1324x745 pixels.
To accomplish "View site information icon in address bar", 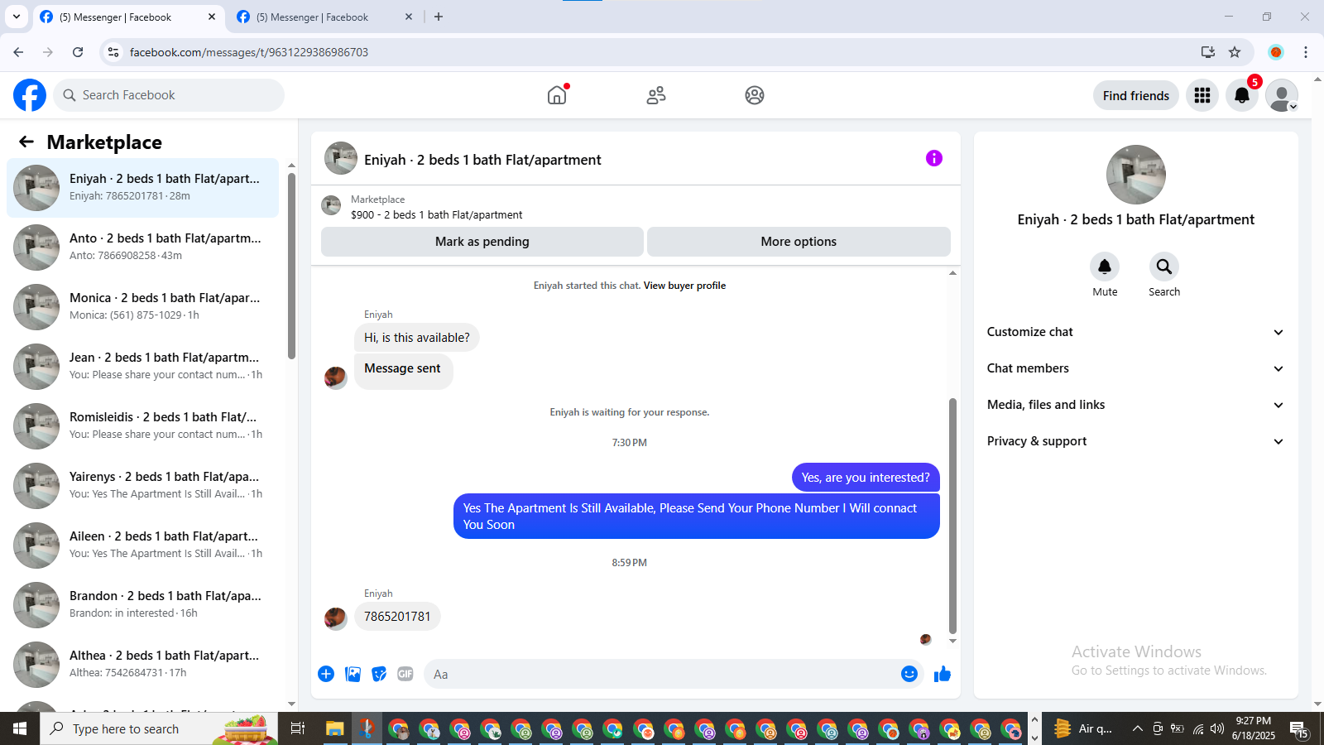I will click(113, 52).
